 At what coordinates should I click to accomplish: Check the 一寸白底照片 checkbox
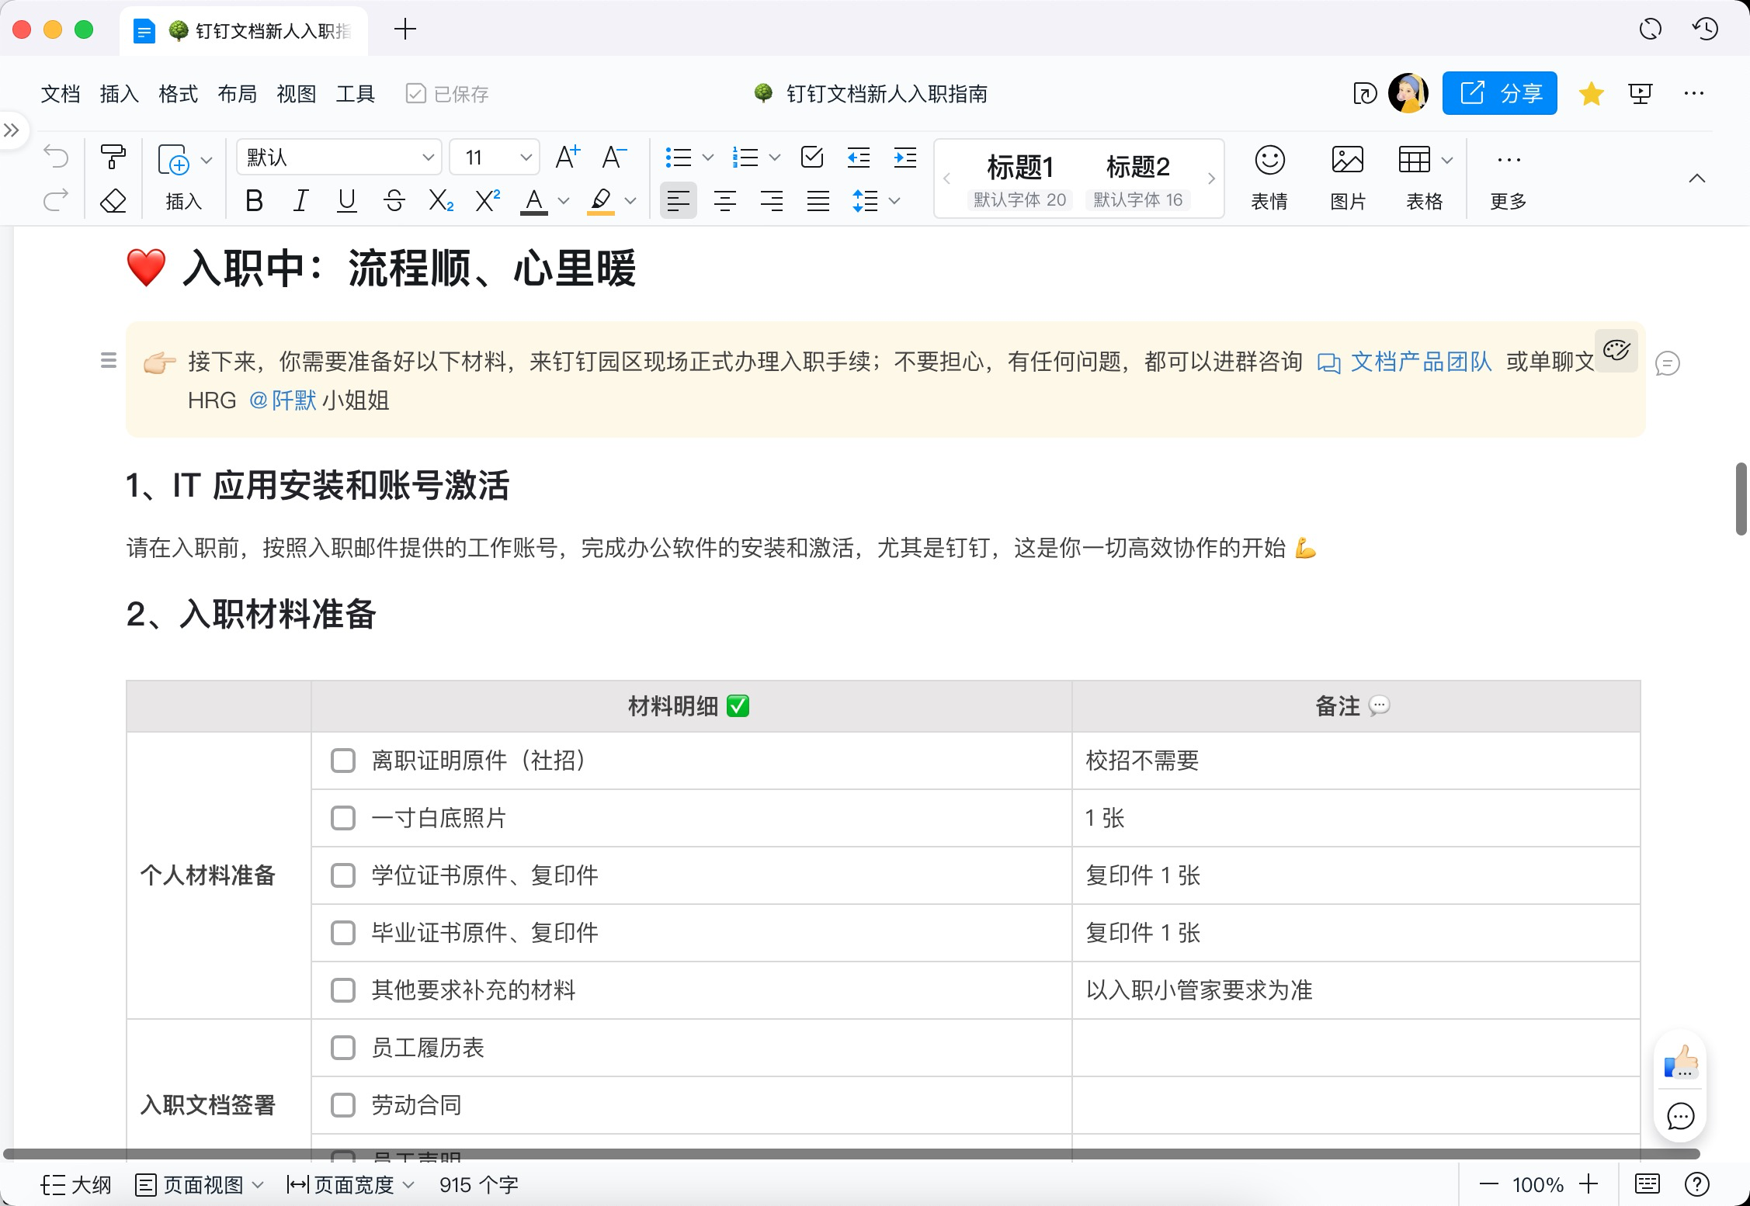[x=342, y=818]
